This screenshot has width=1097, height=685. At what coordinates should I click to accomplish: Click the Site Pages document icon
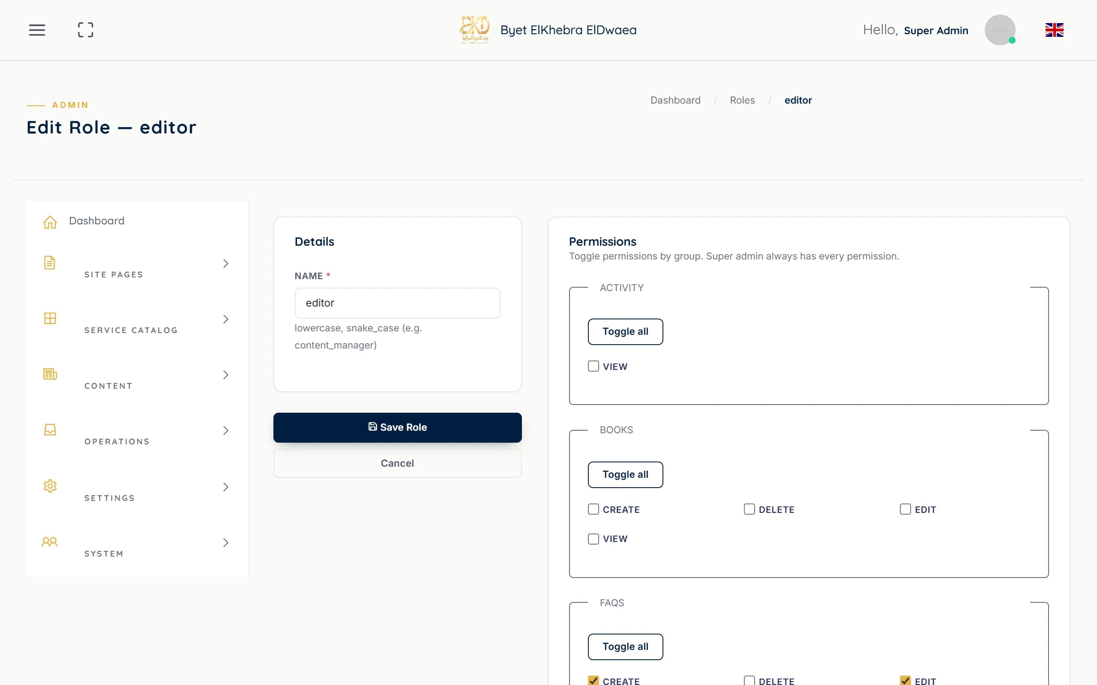tap(49, 263)
